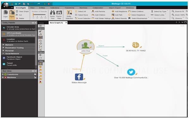
Task: Open the Quick Find binoculars tool
Action: point(52,13)
